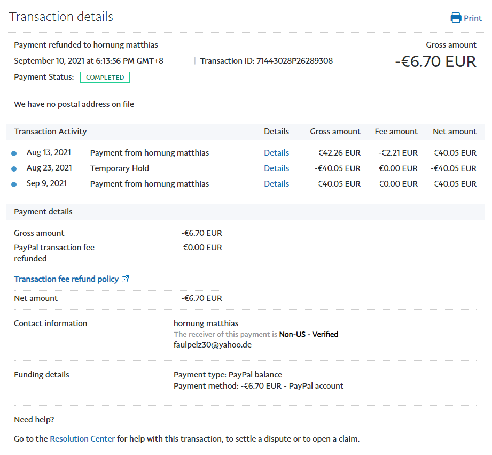
Task: Click the large -€6.70 EUR gross amount
Action: pyautogui.click(x=435, y=61)
